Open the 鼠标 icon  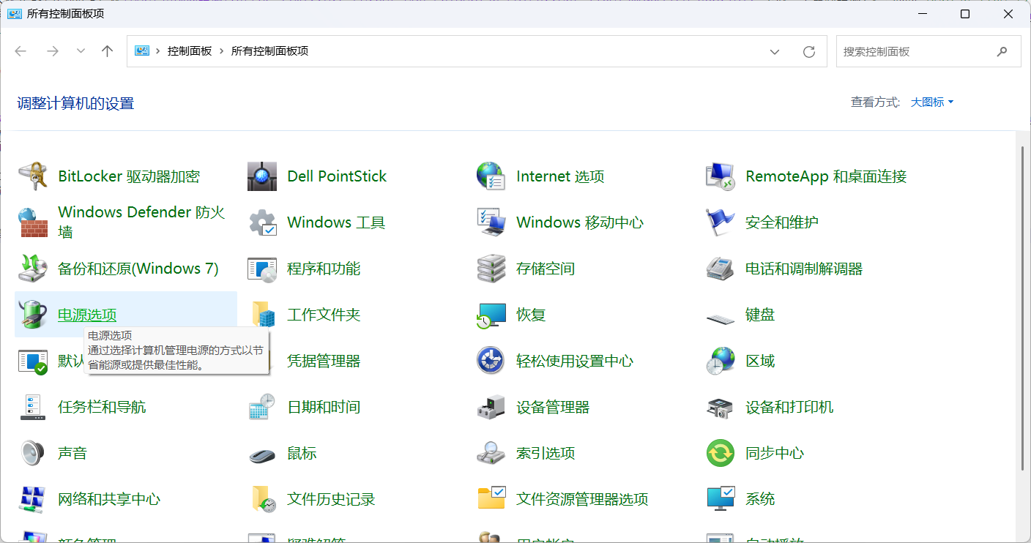(x=262, y=454)
